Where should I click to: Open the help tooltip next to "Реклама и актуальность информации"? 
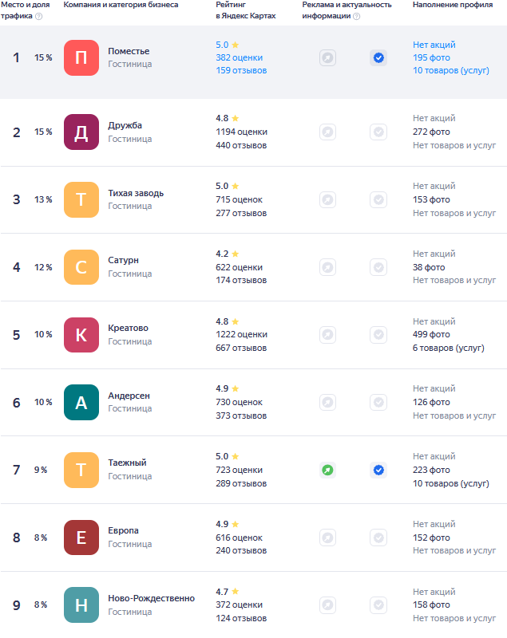tap(356, 16)
